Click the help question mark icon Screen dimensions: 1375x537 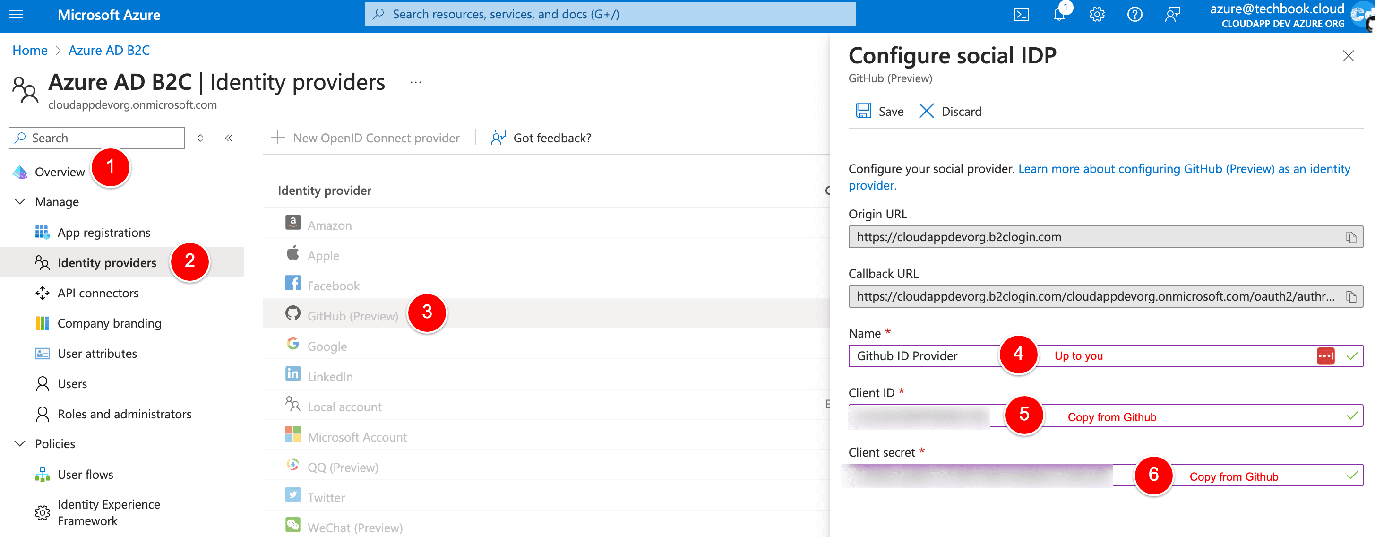pos(1134,14)
